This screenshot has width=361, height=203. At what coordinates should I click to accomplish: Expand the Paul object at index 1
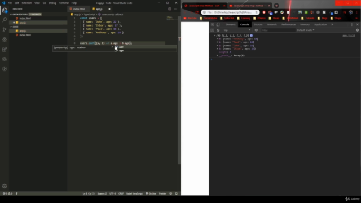point(217,42)
